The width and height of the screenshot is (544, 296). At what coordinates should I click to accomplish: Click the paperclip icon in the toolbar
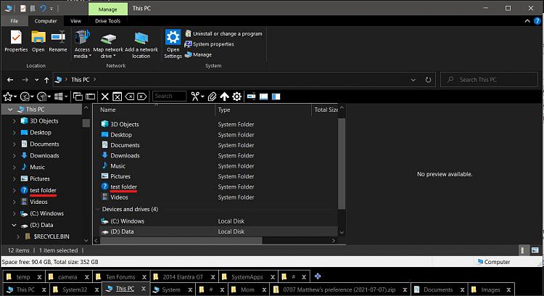tap(212, 96)
